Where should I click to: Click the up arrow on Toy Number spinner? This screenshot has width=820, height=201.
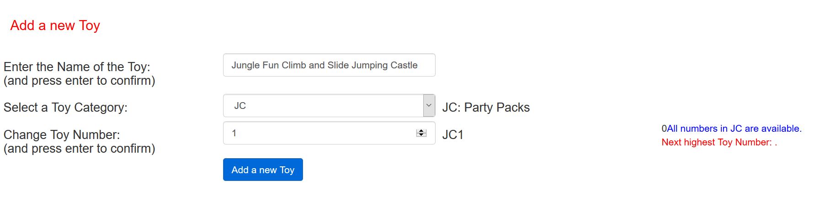(421, 131)
